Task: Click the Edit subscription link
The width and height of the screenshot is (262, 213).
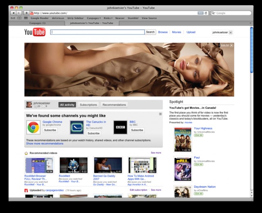Action: point(138,190)
